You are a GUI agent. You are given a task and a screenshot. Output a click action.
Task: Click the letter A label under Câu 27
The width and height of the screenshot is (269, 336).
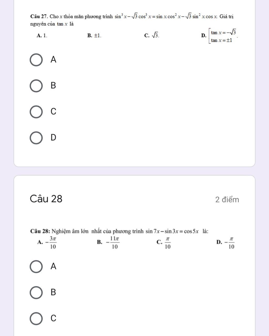point(53,60)
